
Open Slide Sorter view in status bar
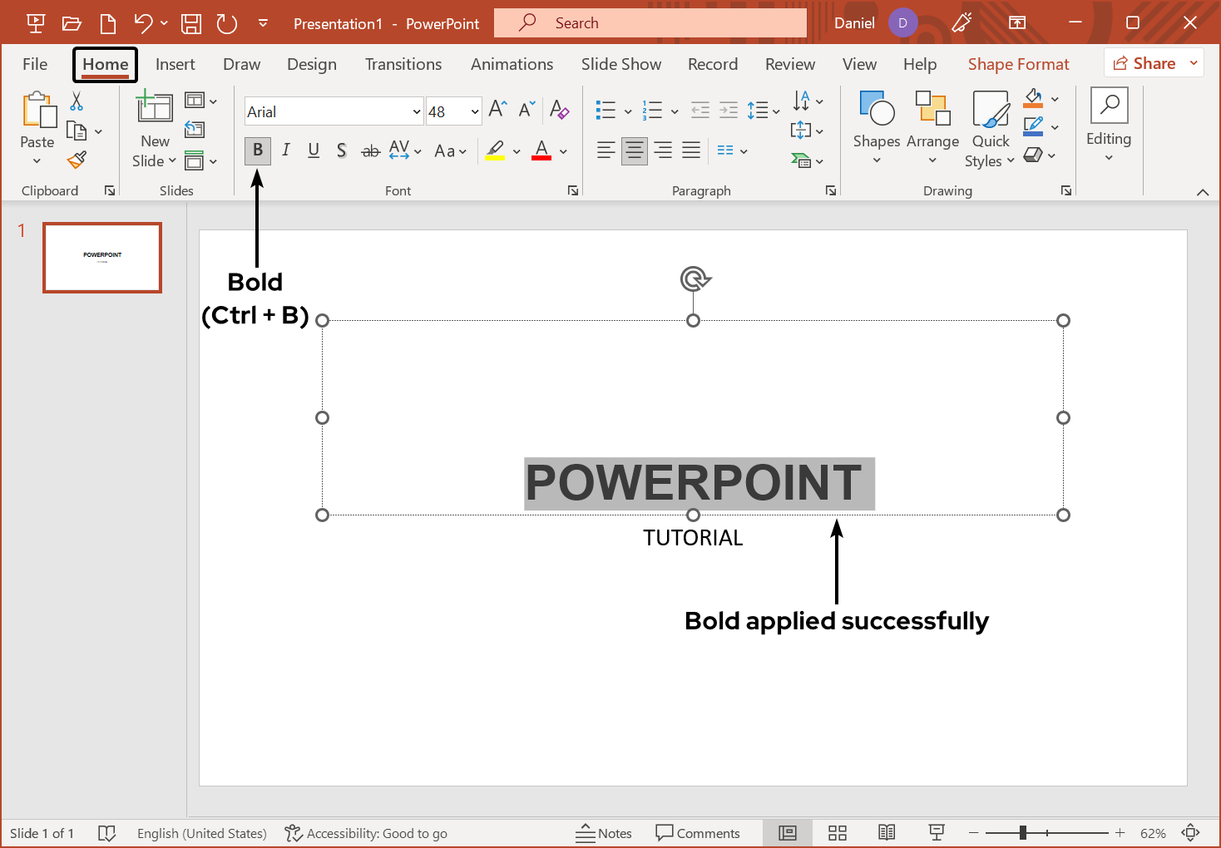[838, 833]
